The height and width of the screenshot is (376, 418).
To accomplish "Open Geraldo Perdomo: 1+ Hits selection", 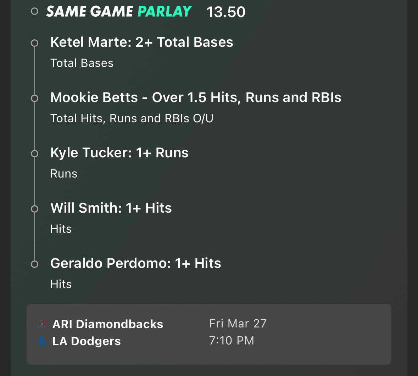I will 135,263.
